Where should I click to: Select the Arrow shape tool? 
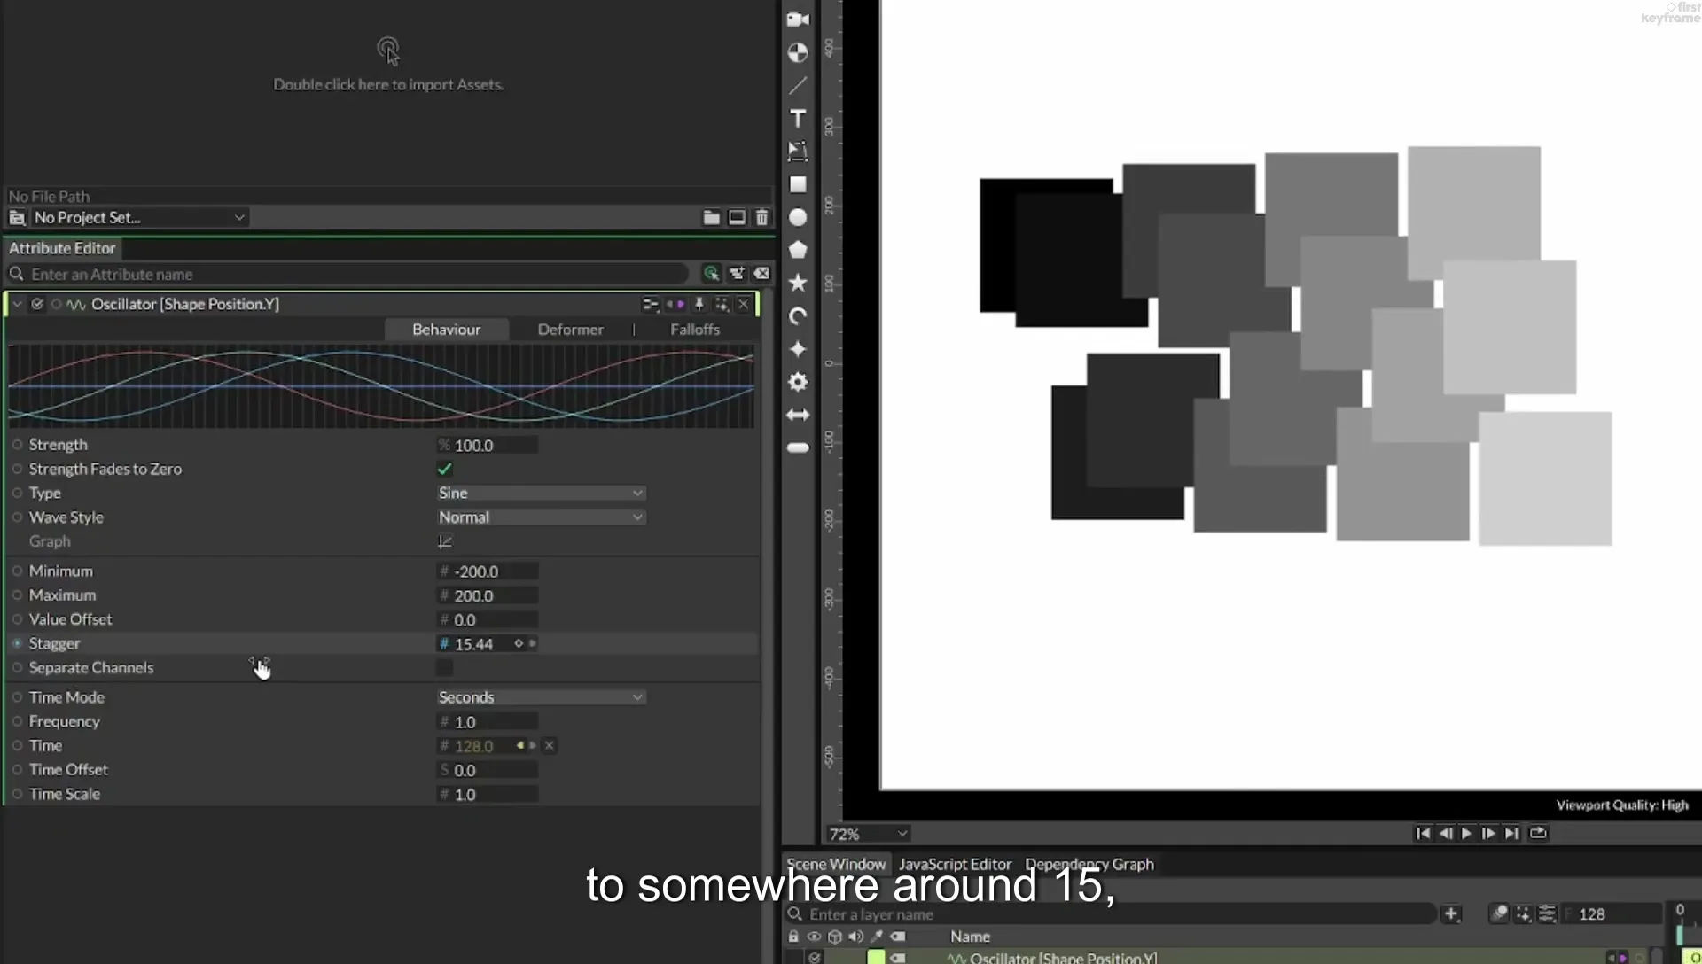(798, 415)
